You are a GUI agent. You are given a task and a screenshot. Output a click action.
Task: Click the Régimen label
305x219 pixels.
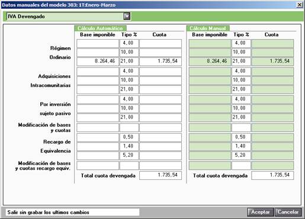[60, 49]
